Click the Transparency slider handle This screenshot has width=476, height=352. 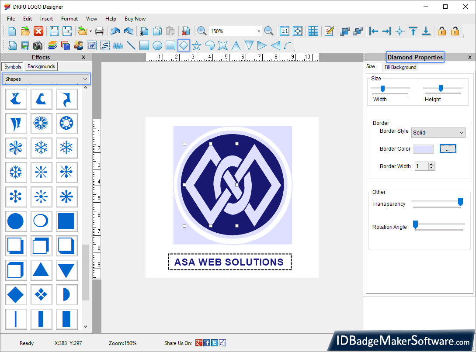[460, 201]
